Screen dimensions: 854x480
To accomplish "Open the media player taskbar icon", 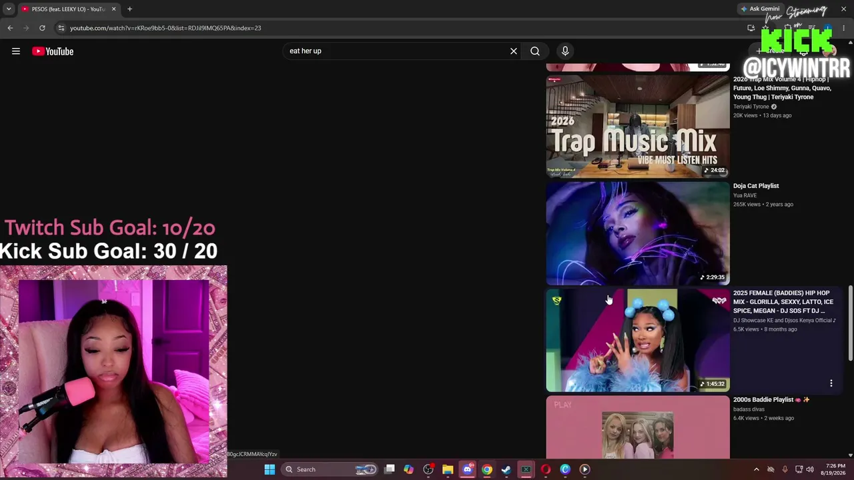I will (x=584, y=469).
